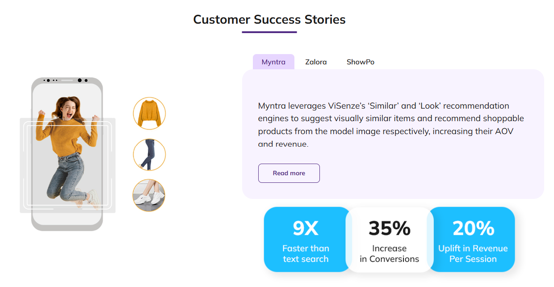Click the white scan frame overlay
This screenshot has width=554, height=287.
pos(68,165)
